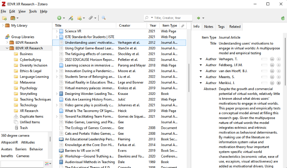Switch name mode for author Feldberg

coord(264,65)
